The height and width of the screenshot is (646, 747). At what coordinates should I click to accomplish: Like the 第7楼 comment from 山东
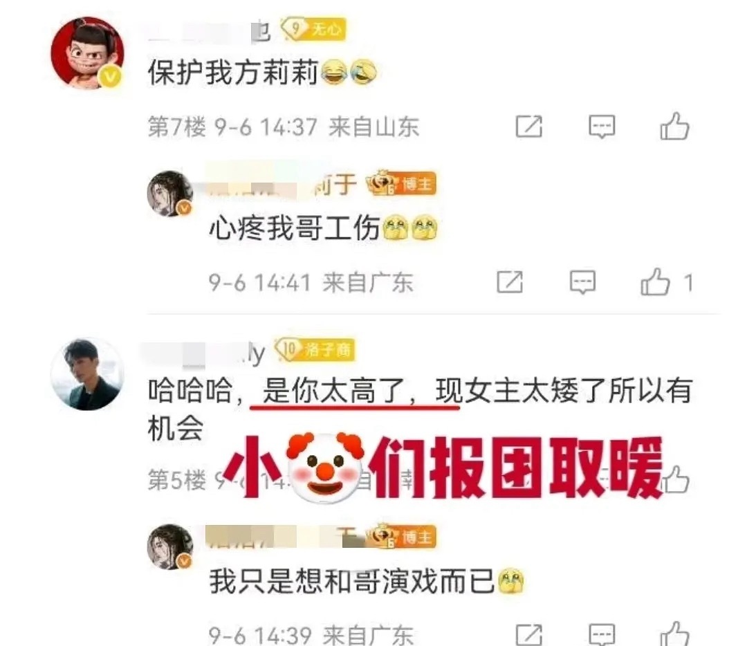[674, 127]
